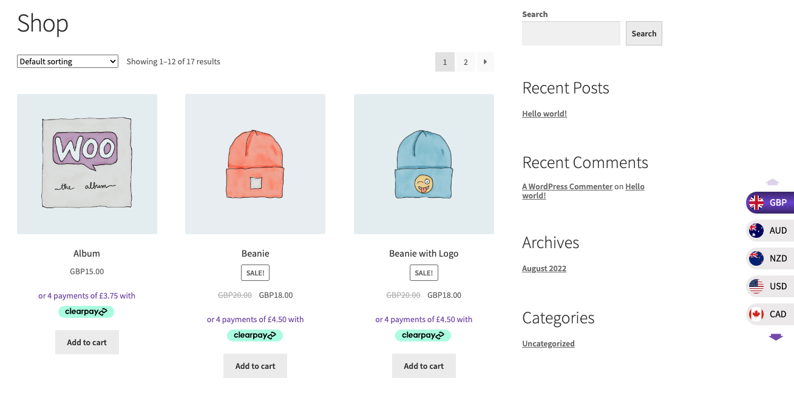The width and height of the screenshot is (794, 398).
Task: Click inside the Search input field
Action: click(571, 33)
